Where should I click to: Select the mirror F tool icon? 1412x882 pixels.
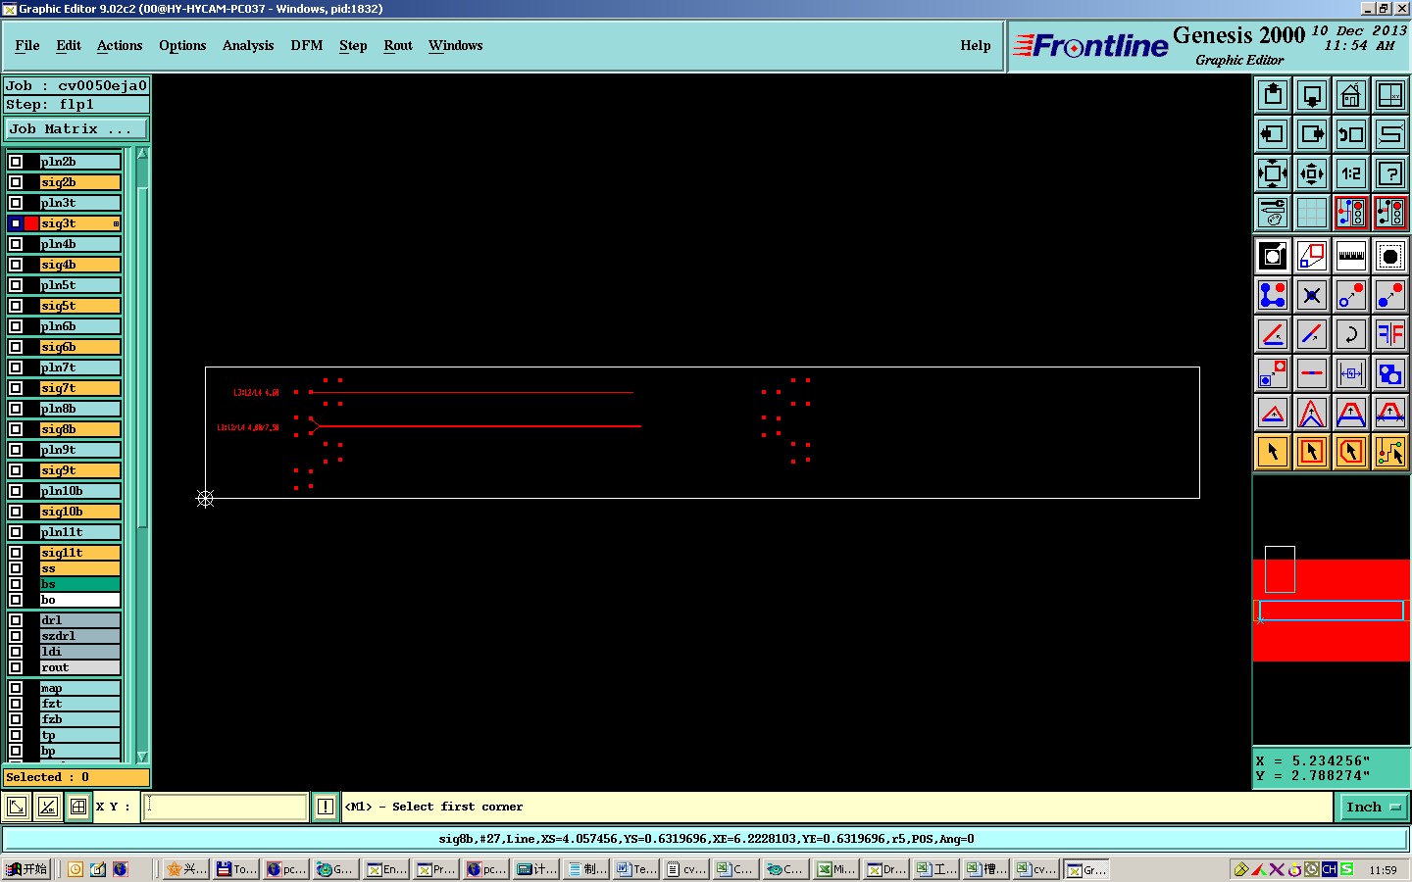click(1389, 334)
